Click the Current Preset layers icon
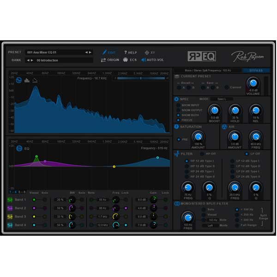Viewport: 277px width, 277px height. [177, 77]
